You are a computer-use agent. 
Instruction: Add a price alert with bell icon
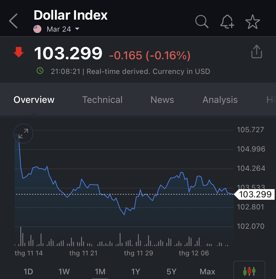click(227, 22)
